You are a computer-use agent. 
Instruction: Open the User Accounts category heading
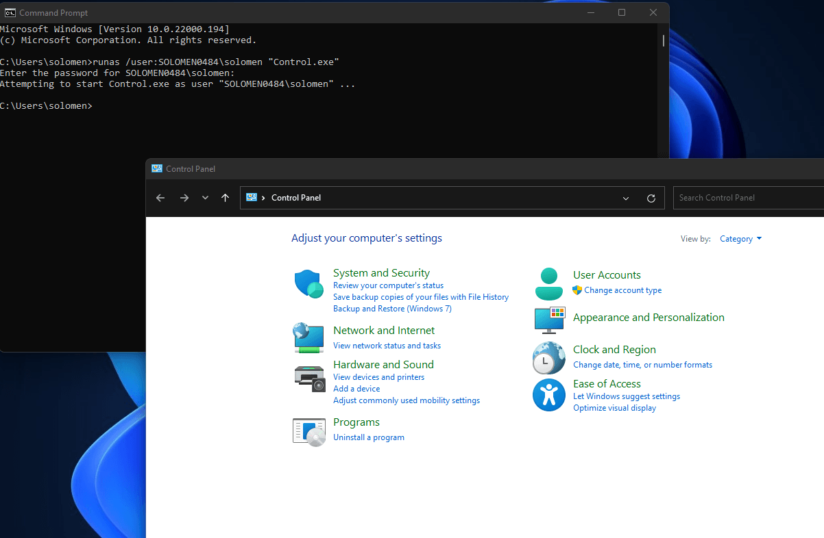click(x=607, y=275)
